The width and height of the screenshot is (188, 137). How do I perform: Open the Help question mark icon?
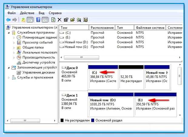pyautogui.click(x=38, y=20)
